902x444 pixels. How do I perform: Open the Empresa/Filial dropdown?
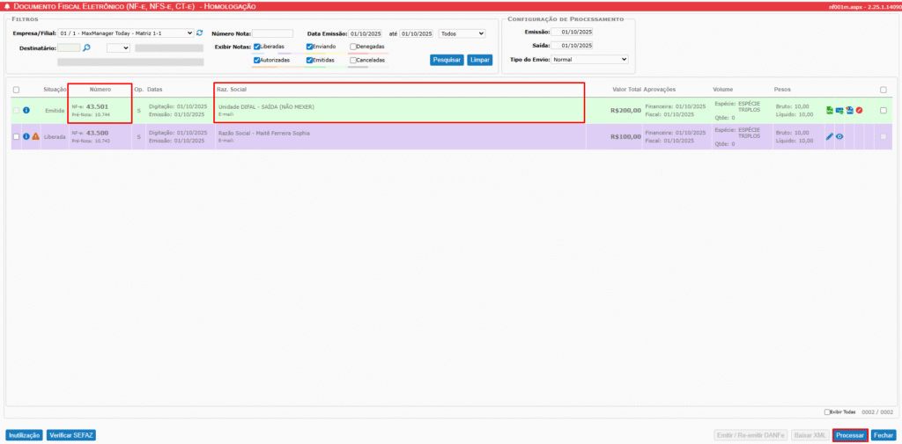point(126,33)
